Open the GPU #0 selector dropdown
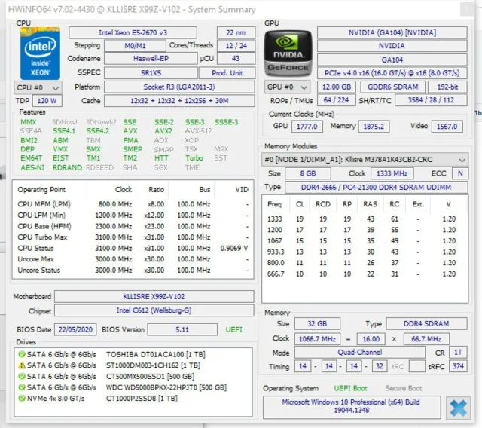 point(288,87)
